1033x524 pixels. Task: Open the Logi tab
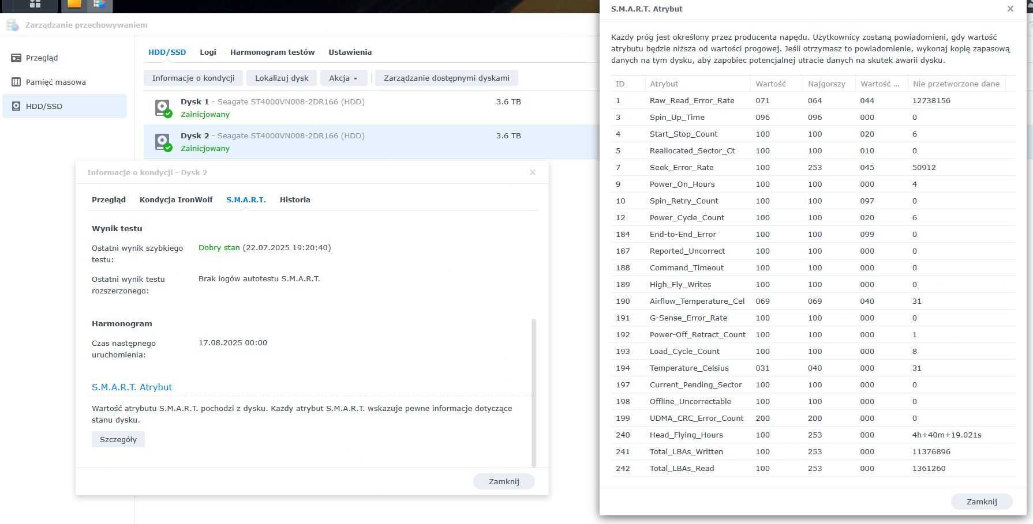pos(208,52)
